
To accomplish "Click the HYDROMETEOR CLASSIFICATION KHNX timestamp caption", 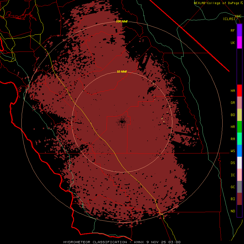I will pos(122,242).
